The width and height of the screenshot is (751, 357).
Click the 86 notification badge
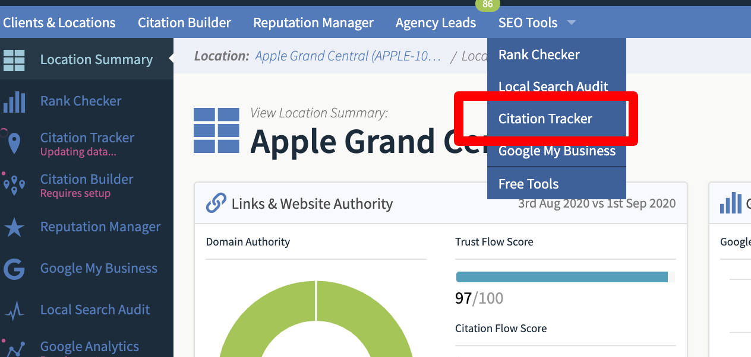click(x=488, y=5)
